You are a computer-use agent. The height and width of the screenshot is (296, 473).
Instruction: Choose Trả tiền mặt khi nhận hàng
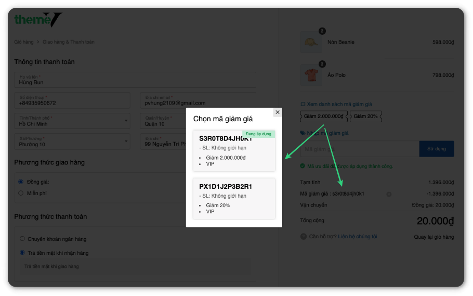pos(22,252)
